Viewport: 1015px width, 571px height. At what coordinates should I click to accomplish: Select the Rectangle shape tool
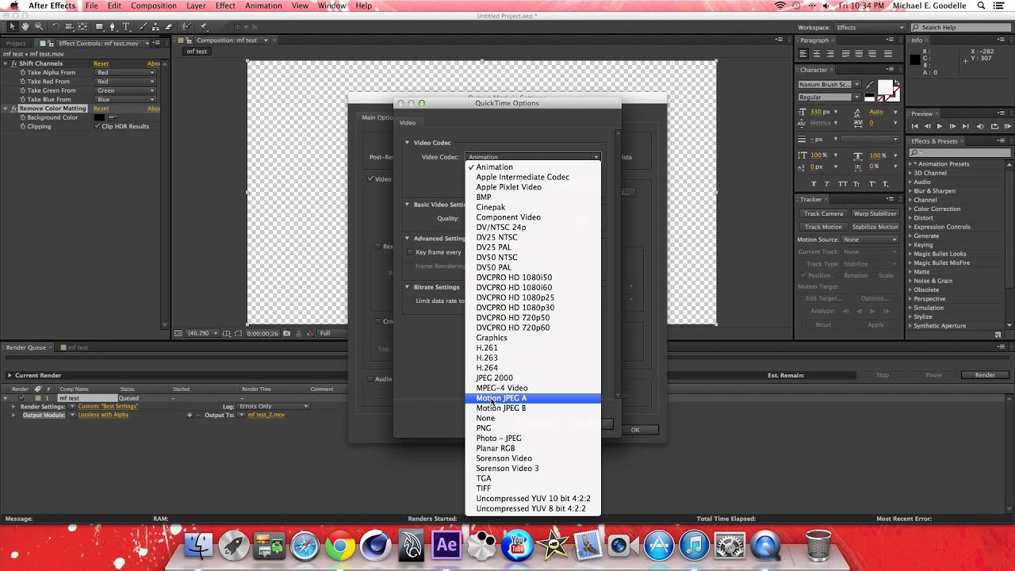[x=99, y=27]
